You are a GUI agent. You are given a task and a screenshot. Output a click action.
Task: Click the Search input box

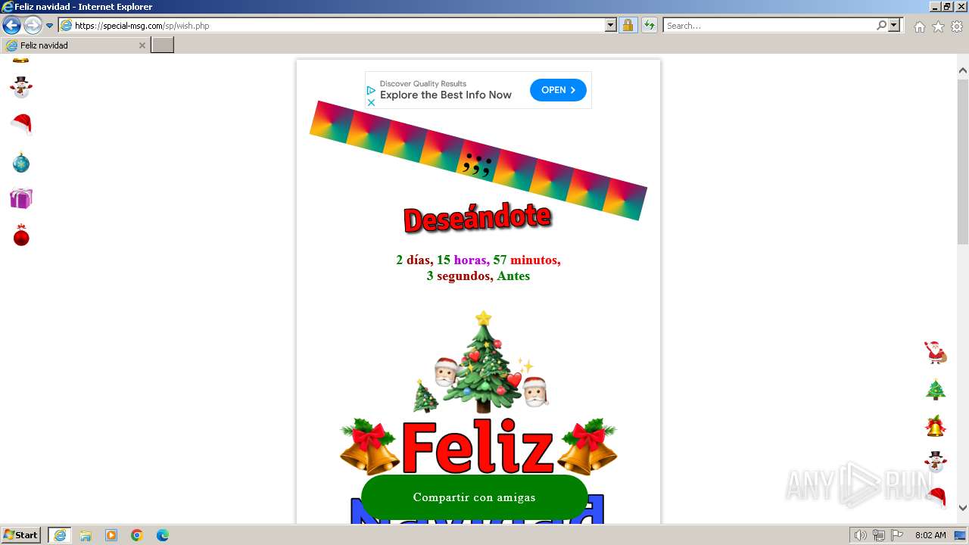click(768, 26)
